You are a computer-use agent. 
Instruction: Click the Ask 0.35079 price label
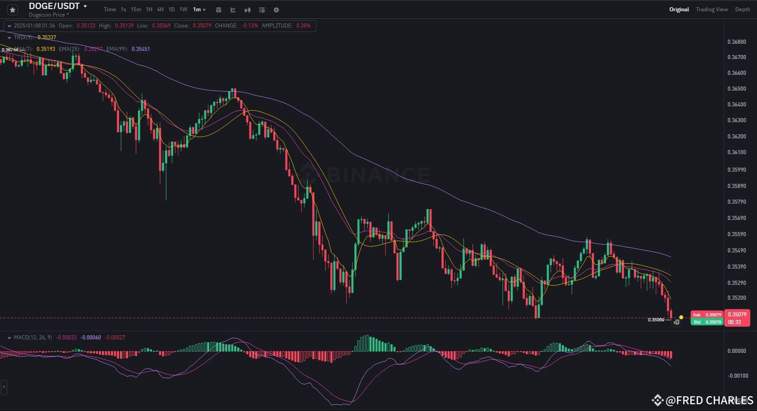click(x=707, y=315)
